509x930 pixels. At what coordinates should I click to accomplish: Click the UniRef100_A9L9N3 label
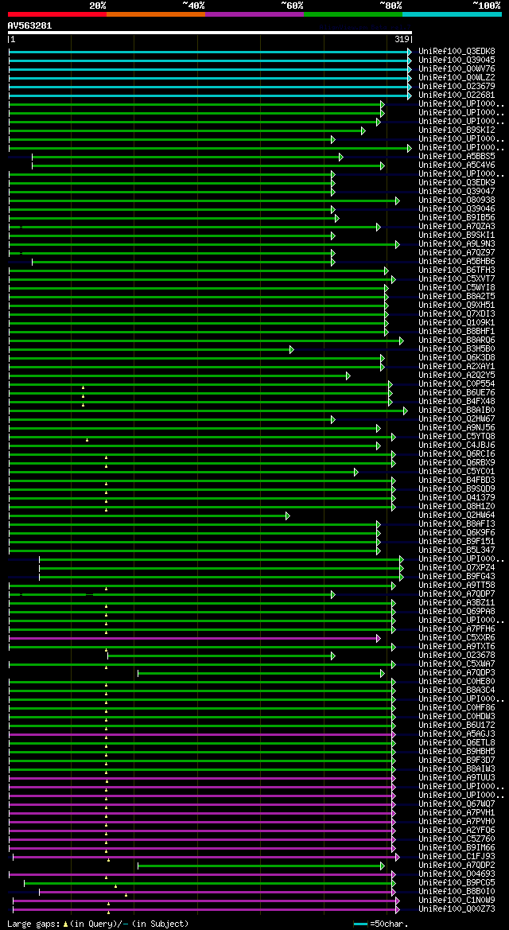tap(457, 244)
